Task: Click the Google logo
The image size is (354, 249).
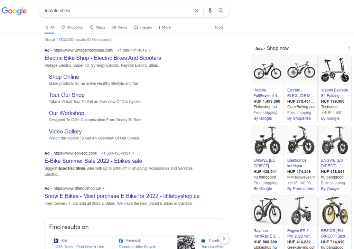Action: (14, 11)
